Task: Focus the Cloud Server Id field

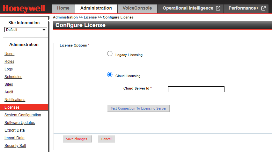Action: pos(196,89)
